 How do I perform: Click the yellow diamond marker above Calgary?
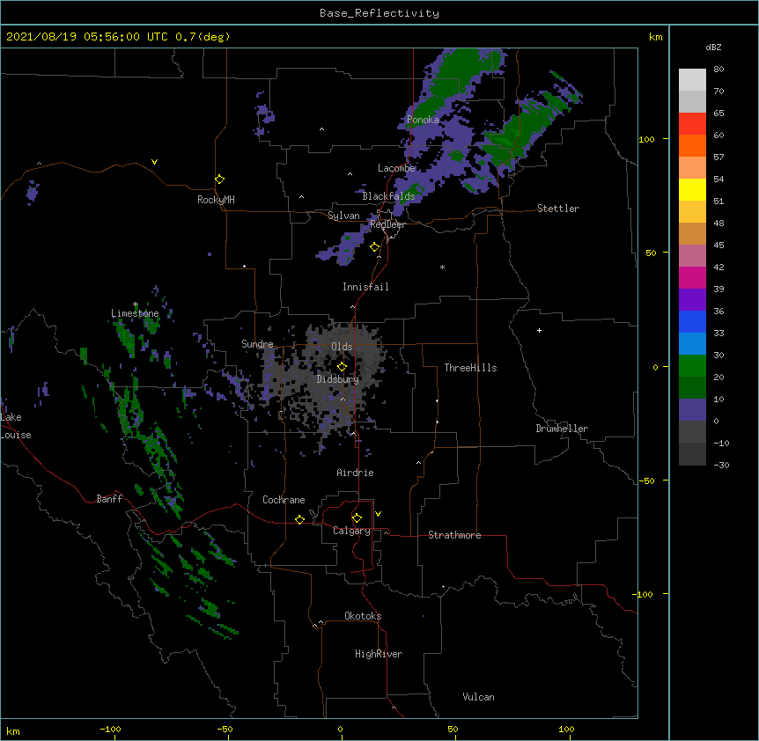[x=357, y=518]
